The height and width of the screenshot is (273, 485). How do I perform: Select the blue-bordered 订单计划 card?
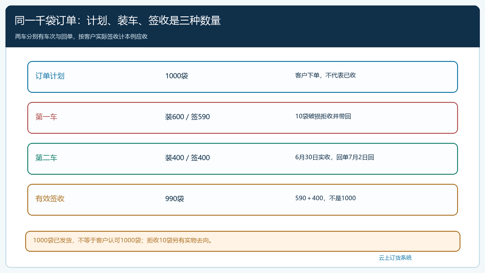coord(242,77)
